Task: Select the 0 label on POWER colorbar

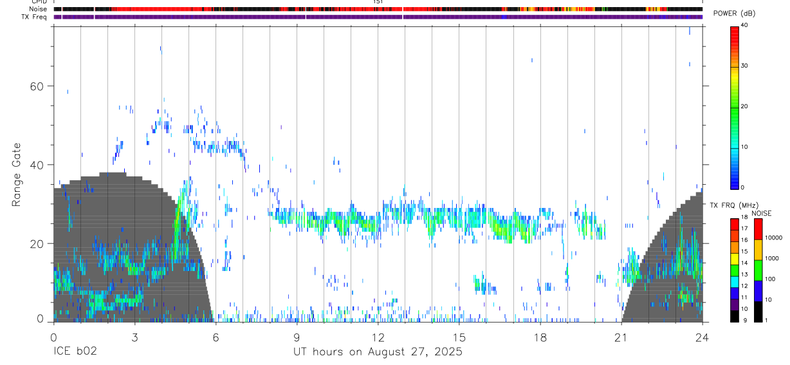Action: coord(743,187)
